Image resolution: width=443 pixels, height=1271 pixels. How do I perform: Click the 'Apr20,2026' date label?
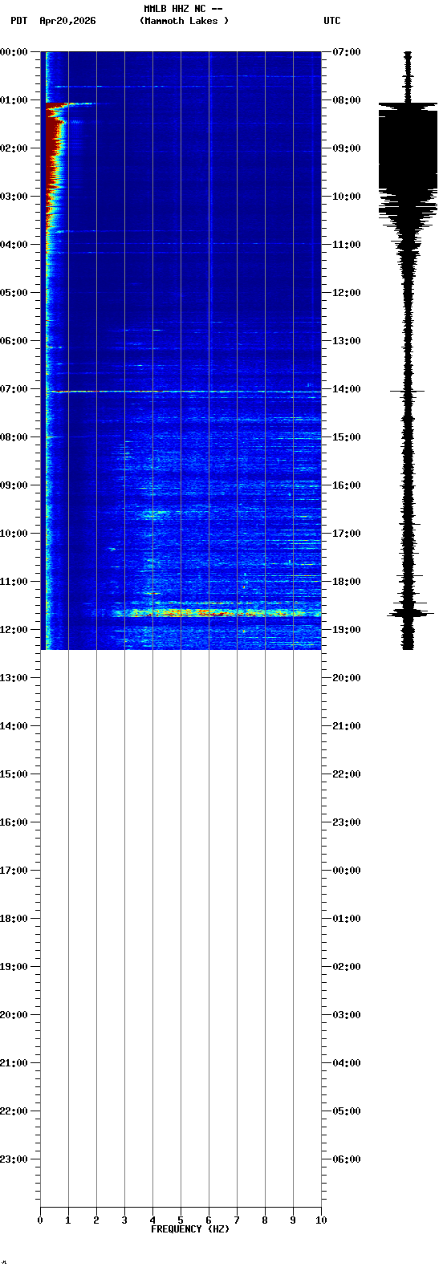click(67, 21)
